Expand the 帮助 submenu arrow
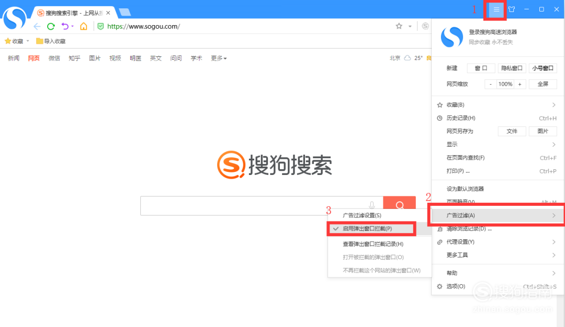The image size is (565, 327). point(554,273)
